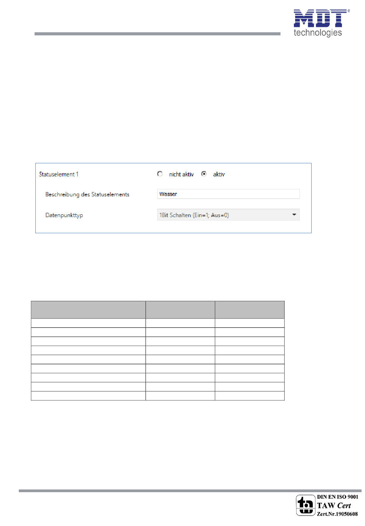The width and height of the screenshot is (365, 526).
Task: Open the Datenpunkttyp combo box showing 1Bit Schalten
Action: (223, 215)
